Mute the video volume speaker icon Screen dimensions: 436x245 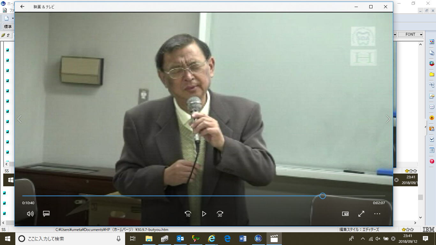[30, 214]
